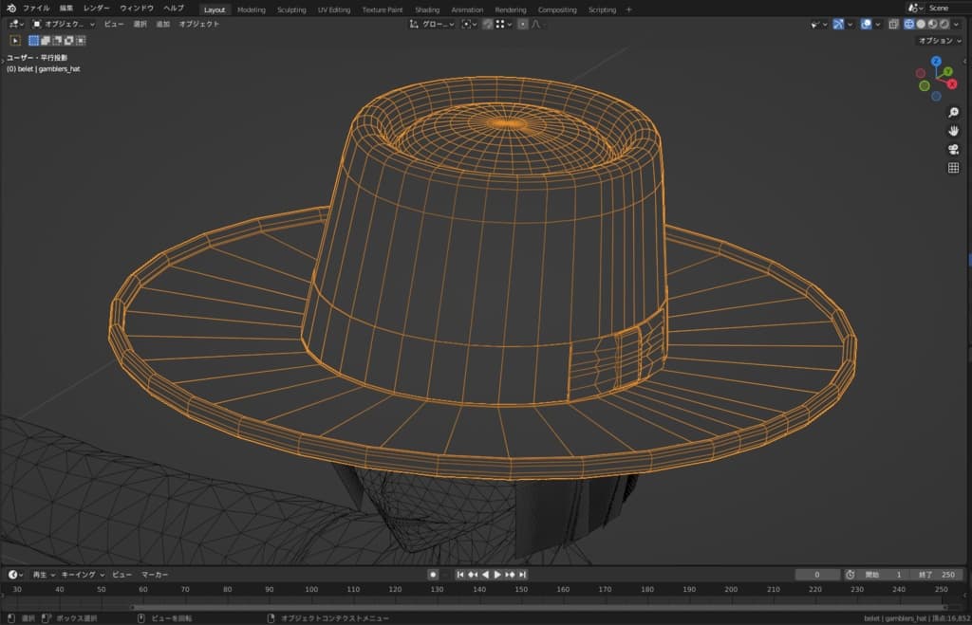The image size is (972, 625).
Task: Switch to orthographic grid view icon
Action: pyautogui.click(x=953, y=168)
